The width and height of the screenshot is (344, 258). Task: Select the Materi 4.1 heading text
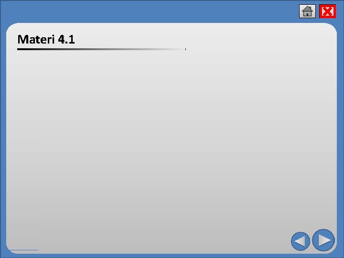pyautogui.click(x=46, y=39)
